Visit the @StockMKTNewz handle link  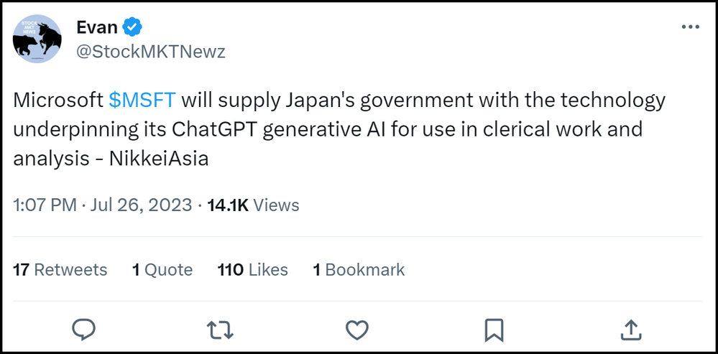[151, 52]
